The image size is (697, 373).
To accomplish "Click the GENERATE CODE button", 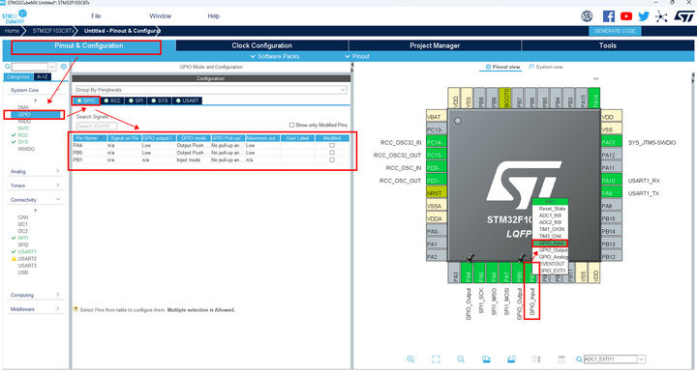I will [615, 31].
